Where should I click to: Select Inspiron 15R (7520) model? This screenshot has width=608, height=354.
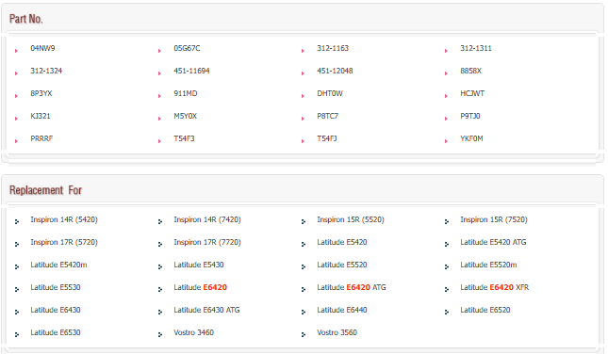[x=494, y=219]
